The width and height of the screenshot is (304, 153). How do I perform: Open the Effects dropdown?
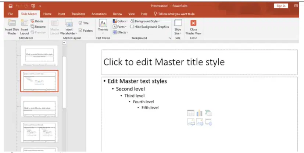[121, 32]
